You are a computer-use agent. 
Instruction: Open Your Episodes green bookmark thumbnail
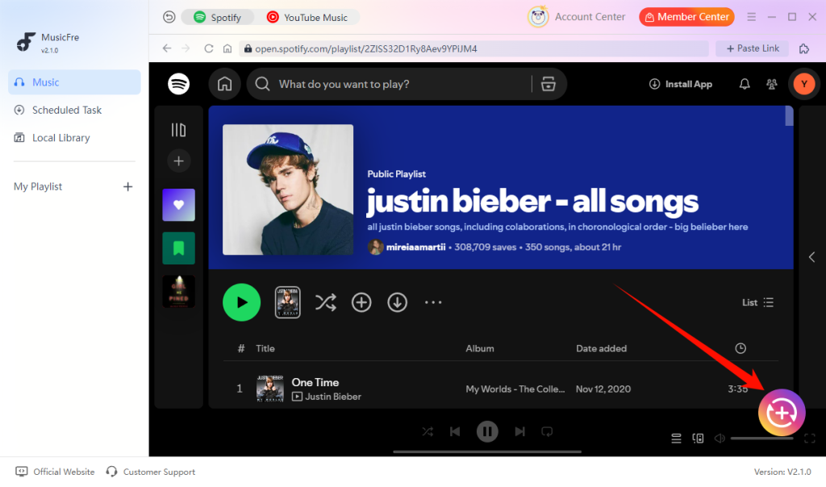(178, 248)
